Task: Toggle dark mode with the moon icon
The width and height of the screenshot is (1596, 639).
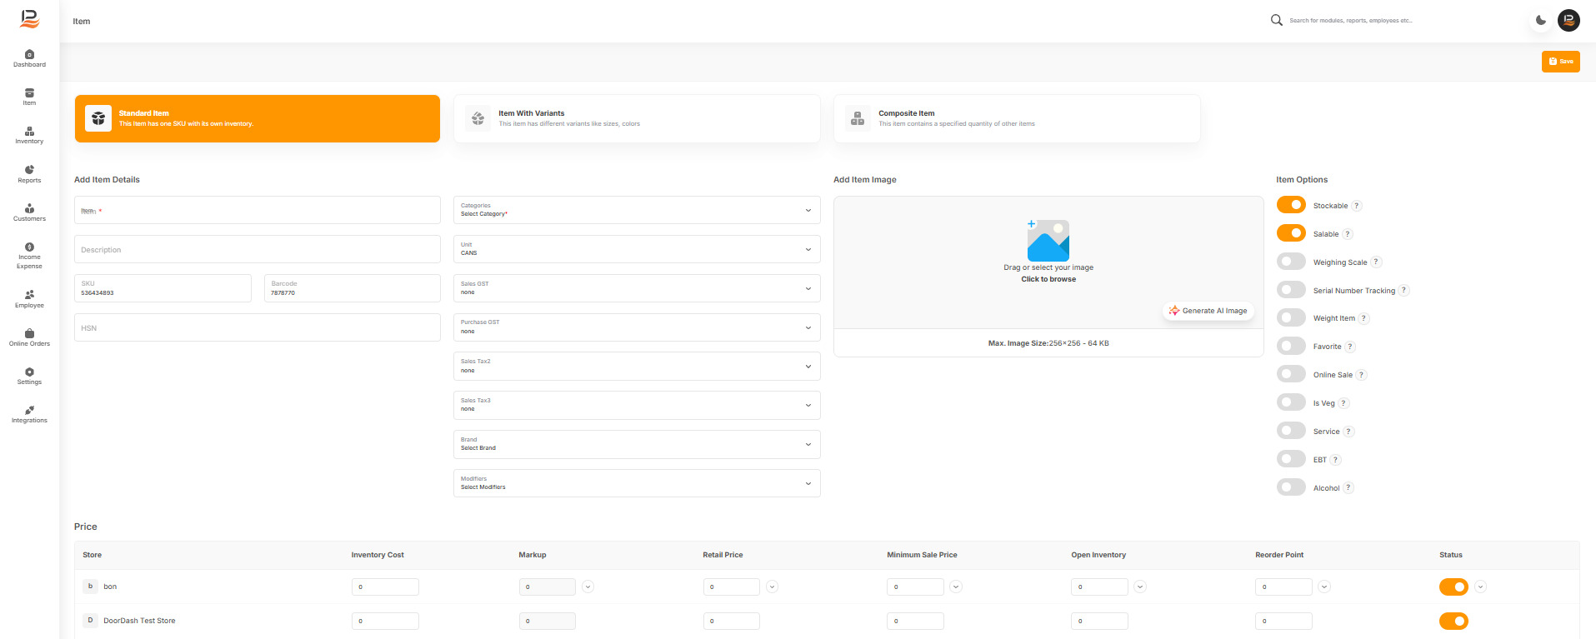Action: [x=1541, y=21]
